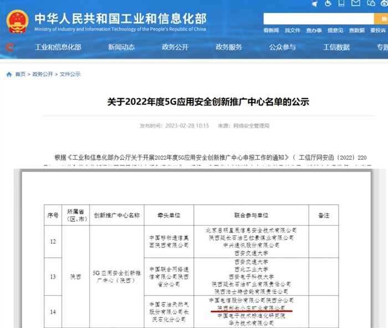The width and height of the screenshot is (388, 328).
Task: Click 北京启明星辰信息安全技术有限公司 text
Action: pos(251,230)
